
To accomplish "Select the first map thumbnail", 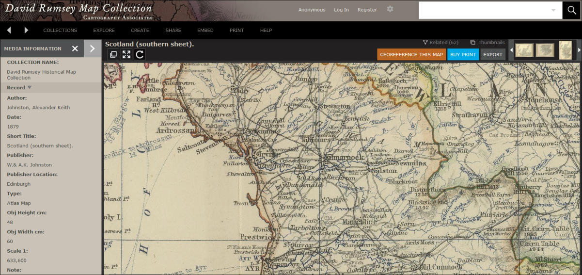I will [524, 50].
